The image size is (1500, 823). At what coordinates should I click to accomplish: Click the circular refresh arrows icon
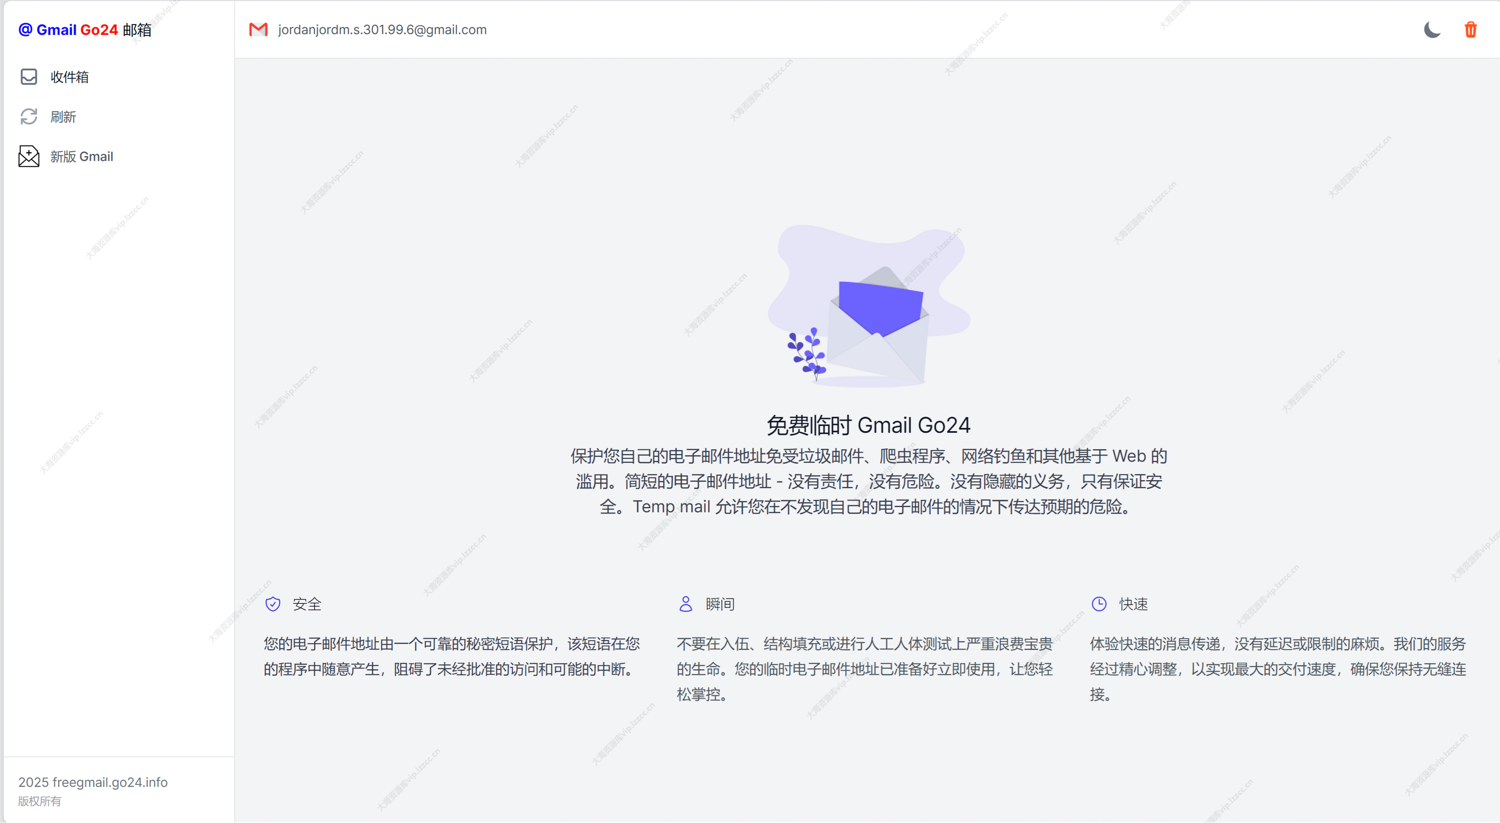pyautogui.click(x=29, y=117)
